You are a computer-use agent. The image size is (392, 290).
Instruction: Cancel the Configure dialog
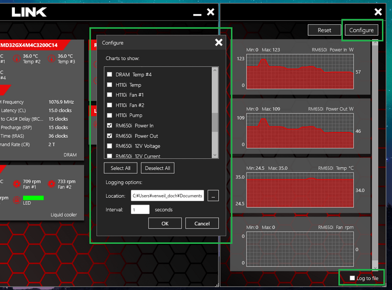coord(202,223)
